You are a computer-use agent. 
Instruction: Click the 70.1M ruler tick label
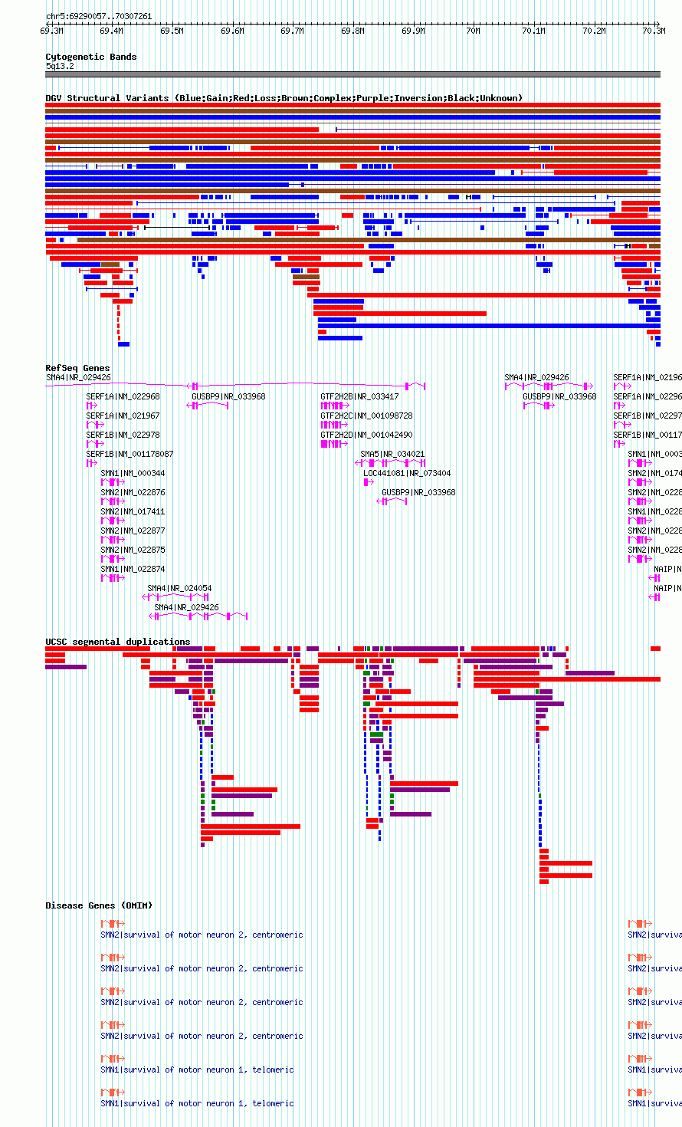[x=533, y=31]
